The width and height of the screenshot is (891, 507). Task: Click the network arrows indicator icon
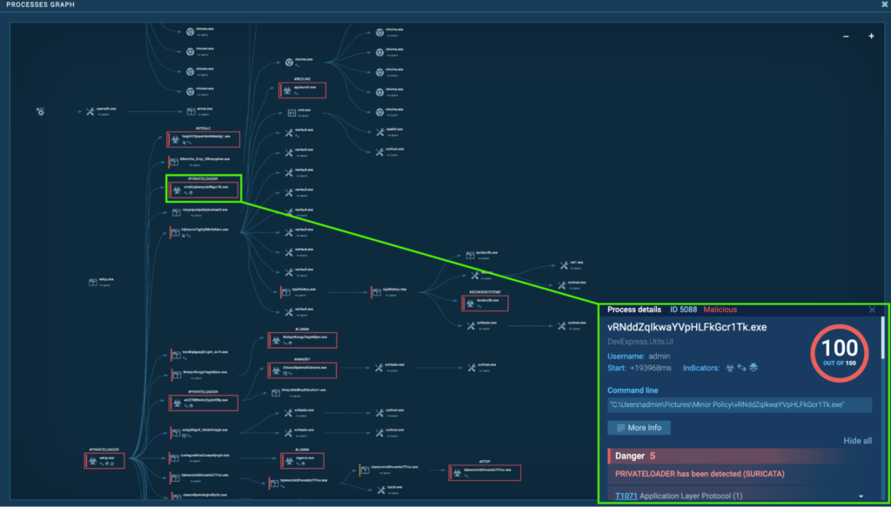click(x=742, y=368)
